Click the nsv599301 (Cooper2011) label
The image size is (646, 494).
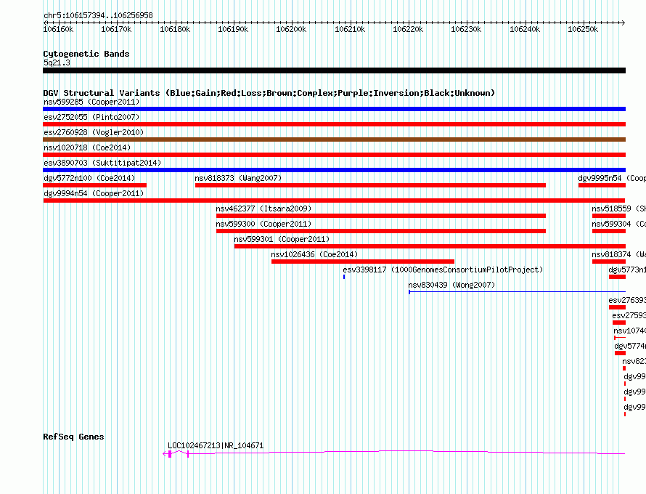(x=282, y=239)
